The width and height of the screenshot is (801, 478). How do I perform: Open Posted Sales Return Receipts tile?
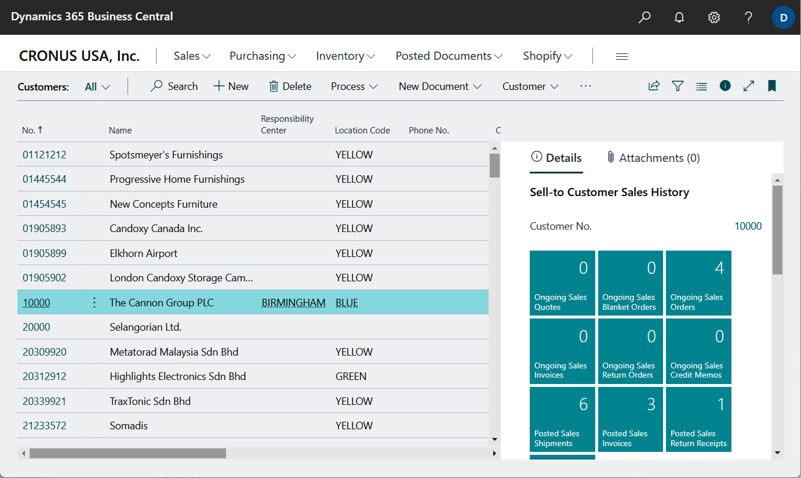click(x=698, y=419)
